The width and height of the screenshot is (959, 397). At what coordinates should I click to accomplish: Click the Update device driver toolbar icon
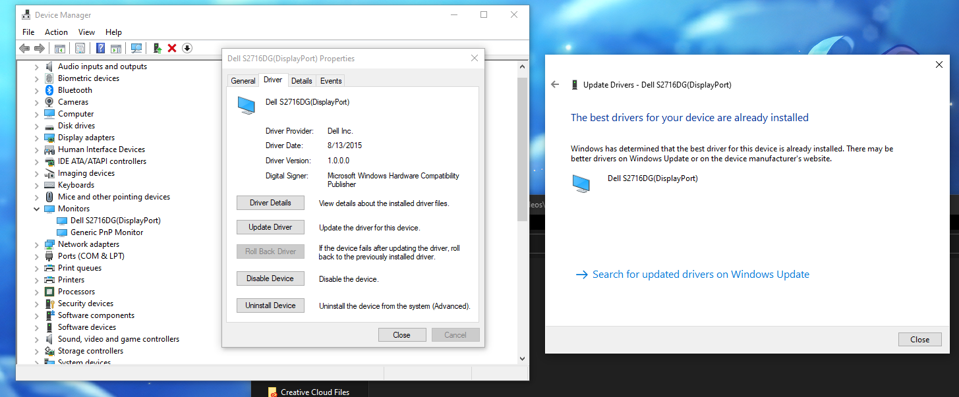[158, 48]
